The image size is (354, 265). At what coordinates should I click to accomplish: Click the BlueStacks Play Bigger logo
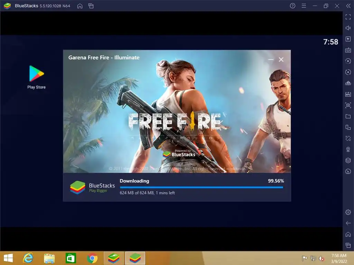(x=92, y=187)
